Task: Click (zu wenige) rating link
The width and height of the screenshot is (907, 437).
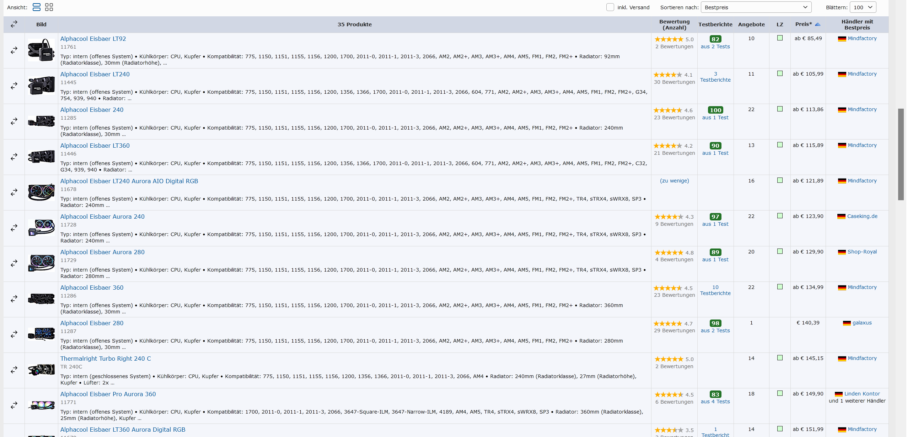Action: [x=674, y=181]
